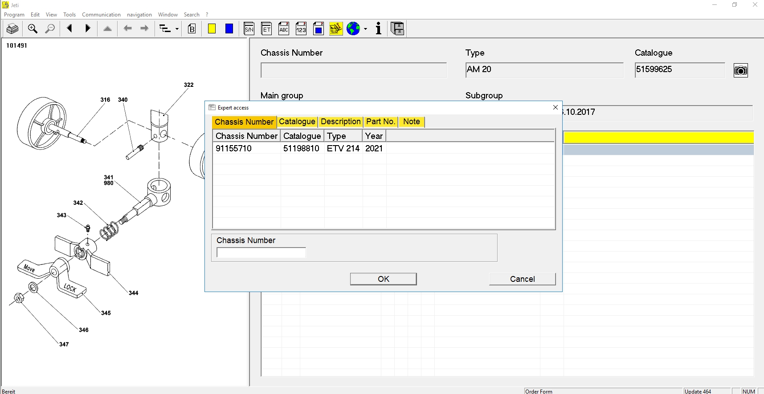Open the Tools menu
Image resolution: width=764 pixels, height=394 pixels.
[69, 15]
